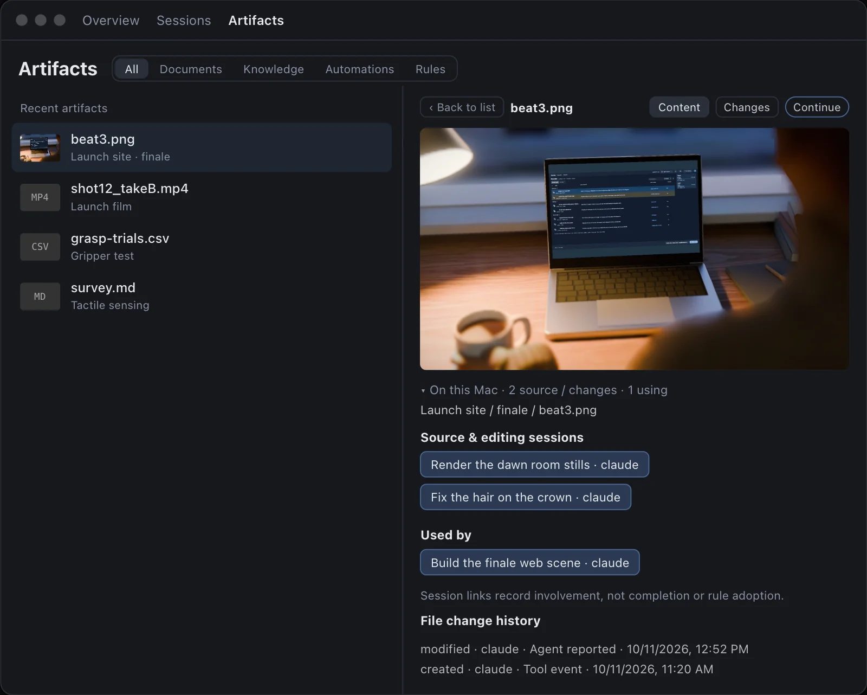This screenshot has width=867, height=695.
Task: Filter artifacts by Rules
Action: 430,69
